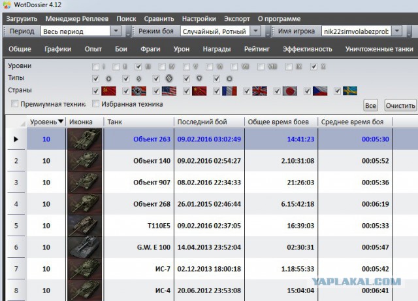The width and height of the screenshot is (418, 301).
Task: Click the current row arrow marker
Action: click(x=16, y=139)
